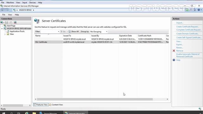Select Start Page icon in the tree
The height and width of the screenshot is (114, 203).
(5, 26)
